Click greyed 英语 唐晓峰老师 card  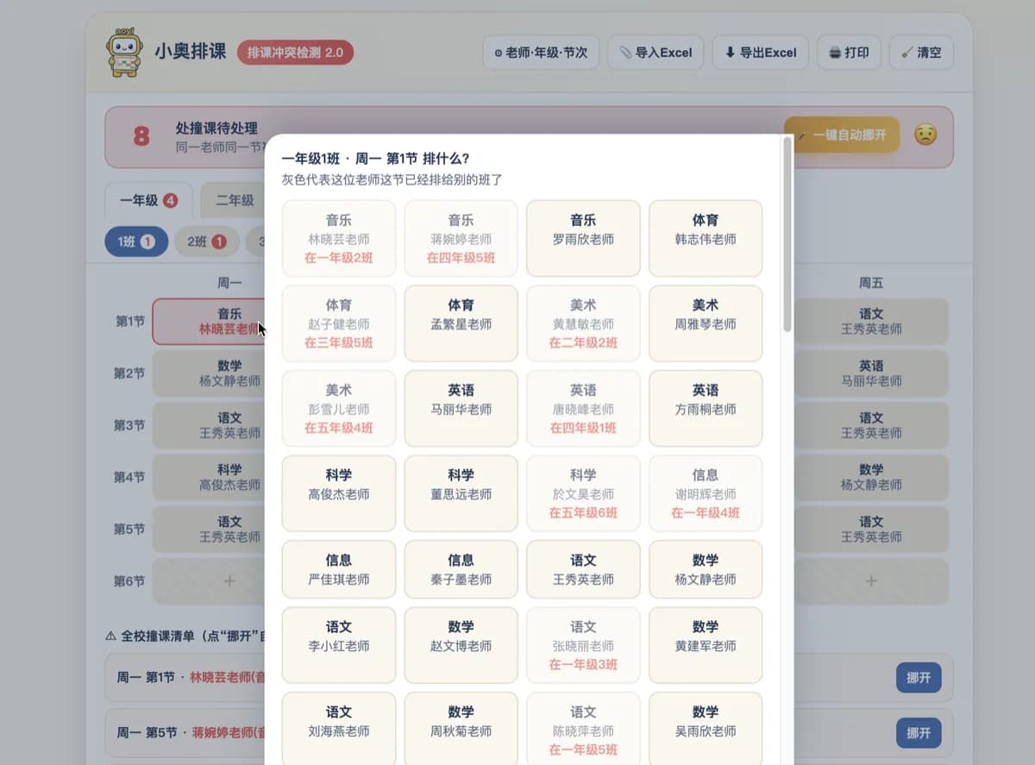583,408
